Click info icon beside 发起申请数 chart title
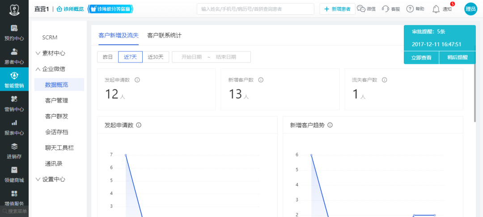 (x=139, y=125)
